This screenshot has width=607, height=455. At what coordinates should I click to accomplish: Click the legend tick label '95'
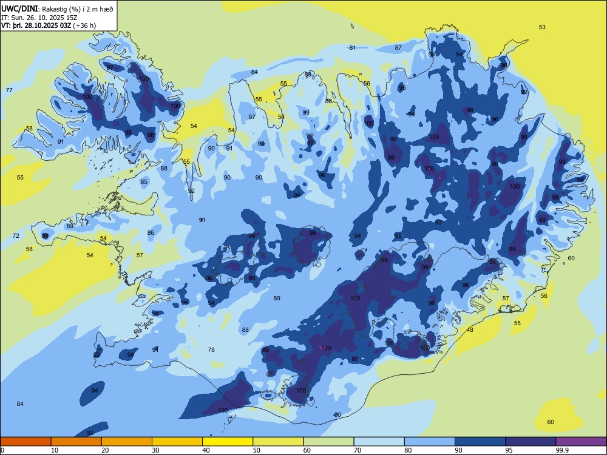(509, 450)
